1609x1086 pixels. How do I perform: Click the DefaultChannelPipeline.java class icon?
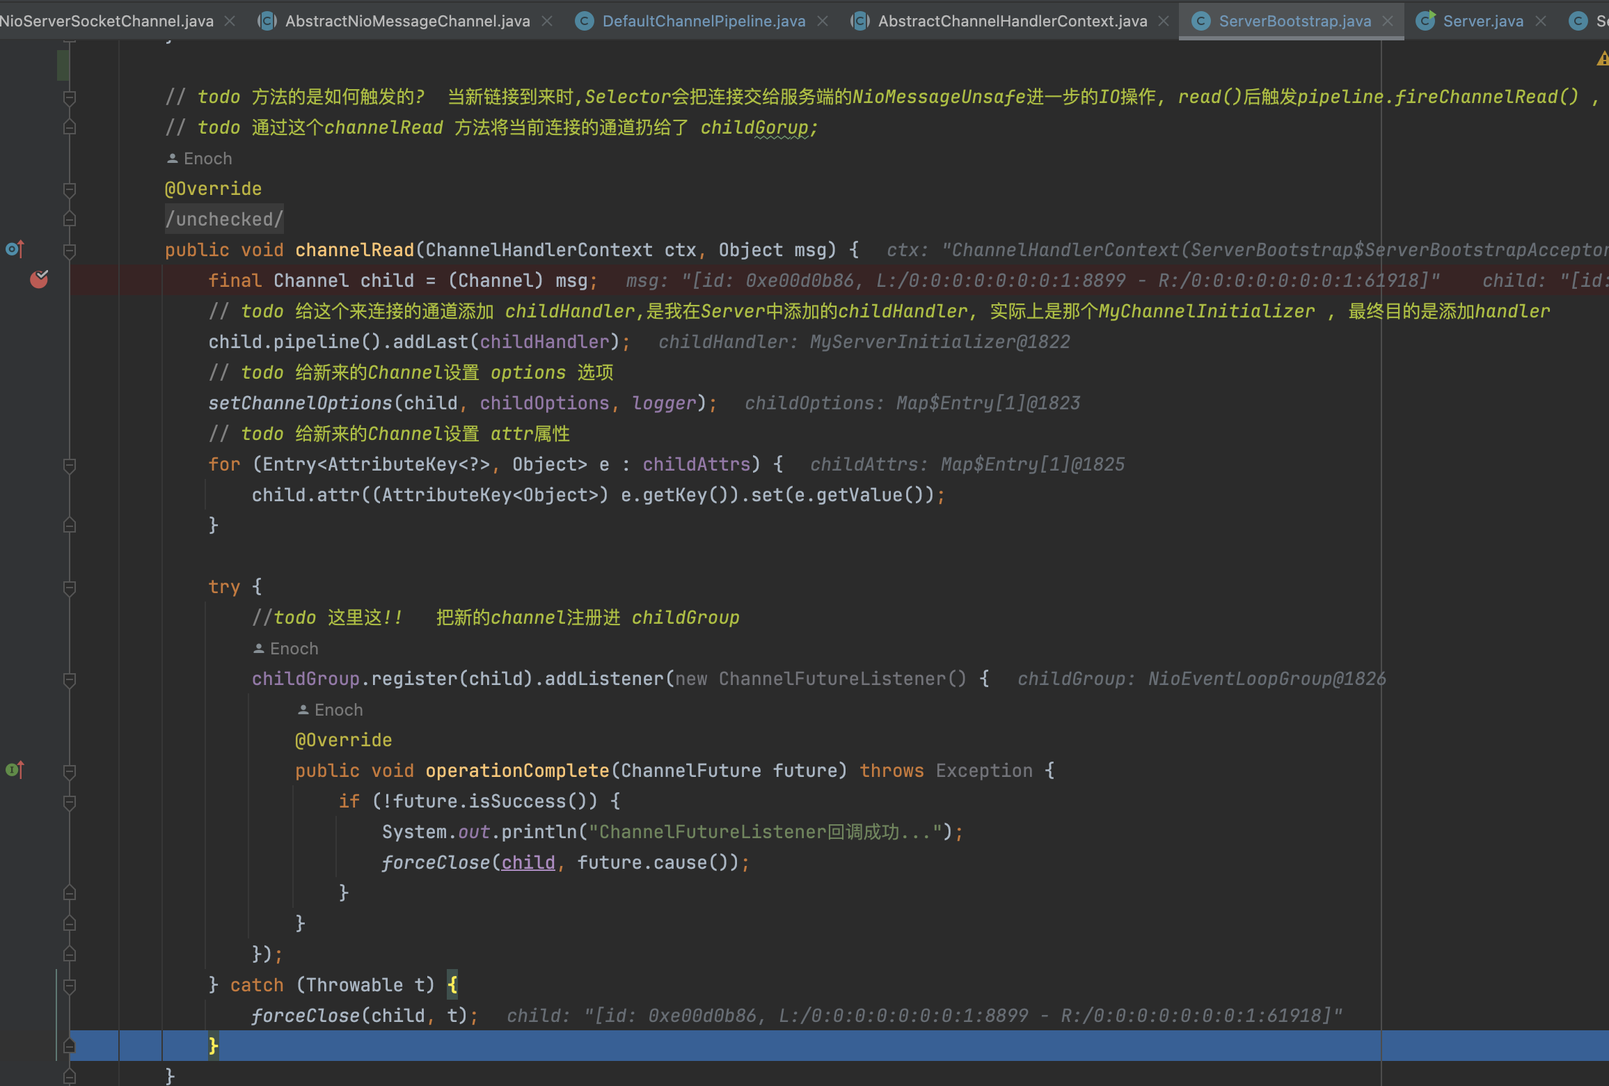pyautogui.click(x=585, y=21)
